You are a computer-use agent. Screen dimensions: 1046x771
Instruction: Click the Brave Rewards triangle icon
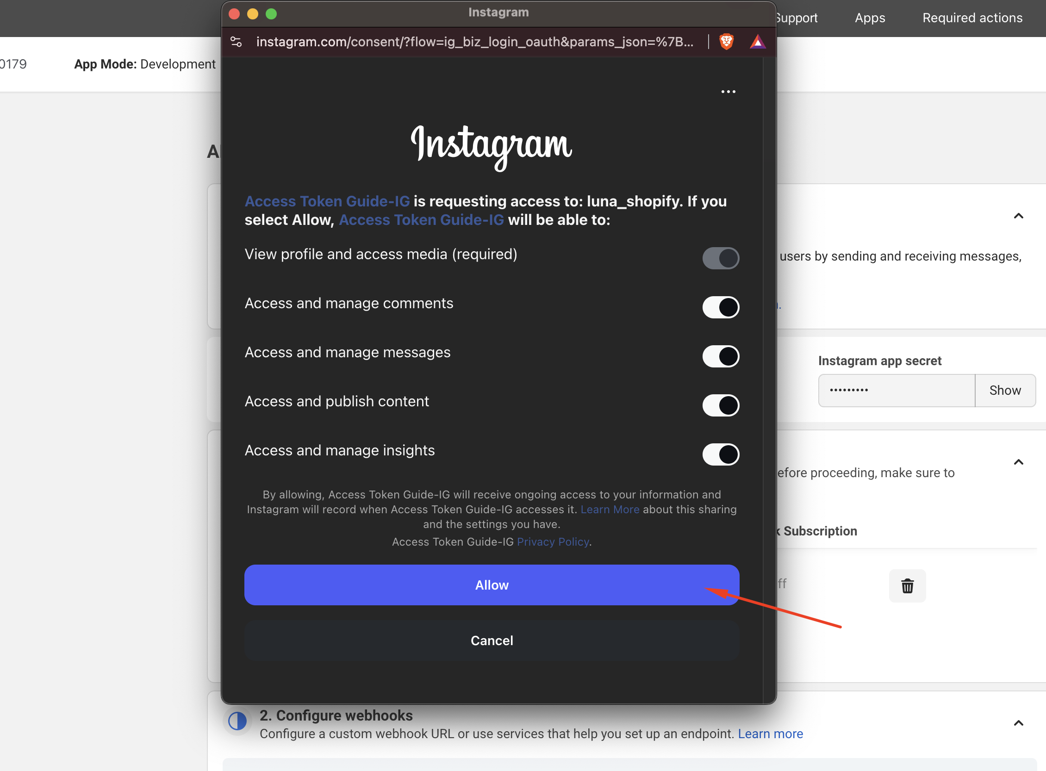[x=757, y=42]
